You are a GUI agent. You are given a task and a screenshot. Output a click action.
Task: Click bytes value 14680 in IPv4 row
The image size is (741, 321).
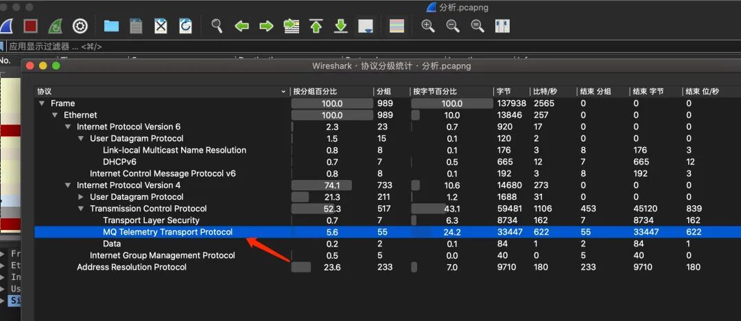(509, 185)
